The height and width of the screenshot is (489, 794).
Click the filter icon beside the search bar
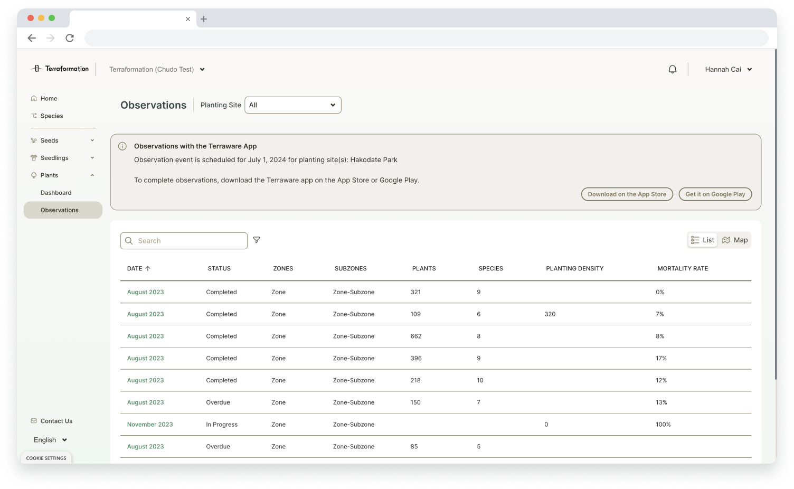(257, 240)
